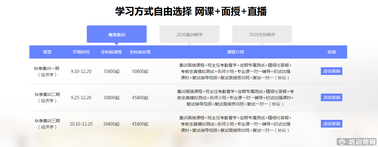378x147 pixels.
Task: Click 秋季集训二期 (经济学) class name
Action: (x=47, y=97)
